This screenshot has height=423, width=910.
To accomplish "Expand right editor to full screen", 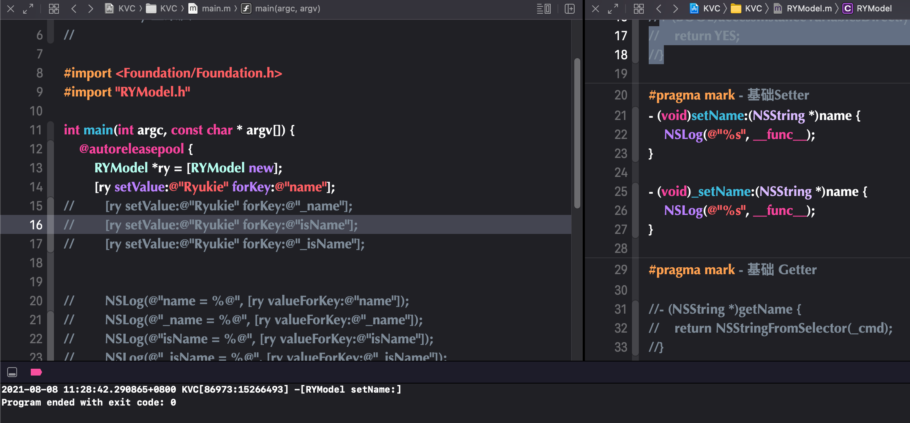I will tap(613, 8).
